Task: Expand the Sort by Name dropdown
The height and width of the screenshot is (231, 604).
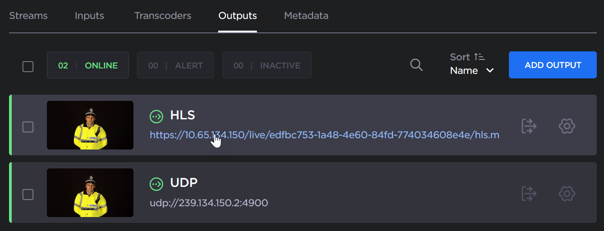Action: [x=472, y=71]
